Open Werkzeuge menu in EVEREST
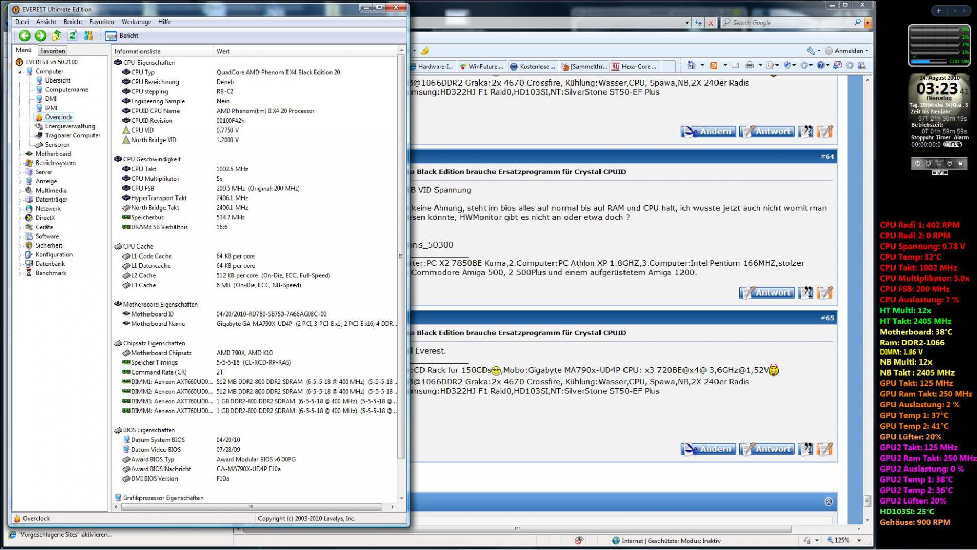 click(136, 22)
